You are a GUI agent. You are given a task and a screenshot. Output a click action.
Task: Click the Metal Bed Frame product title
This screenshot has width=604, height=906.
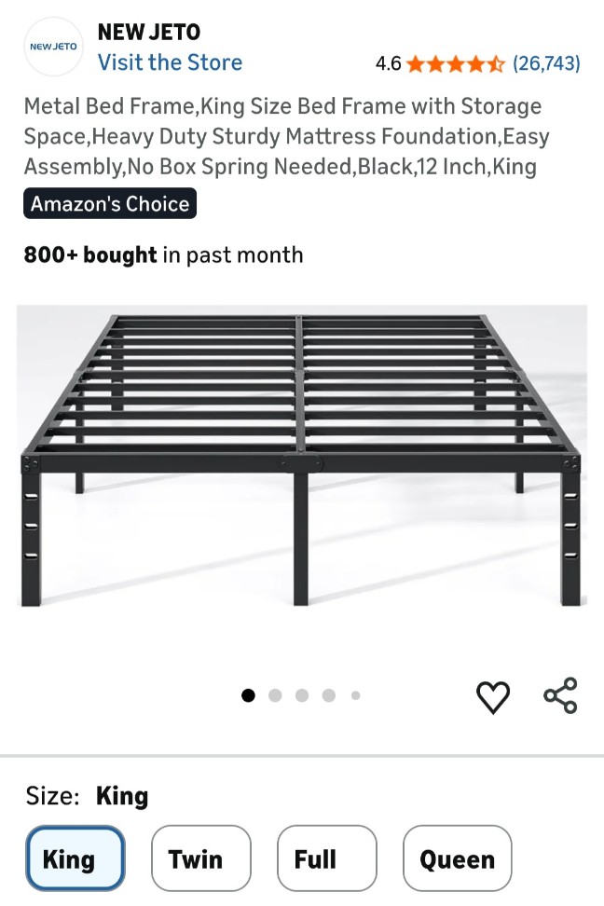tap(286, 136)
